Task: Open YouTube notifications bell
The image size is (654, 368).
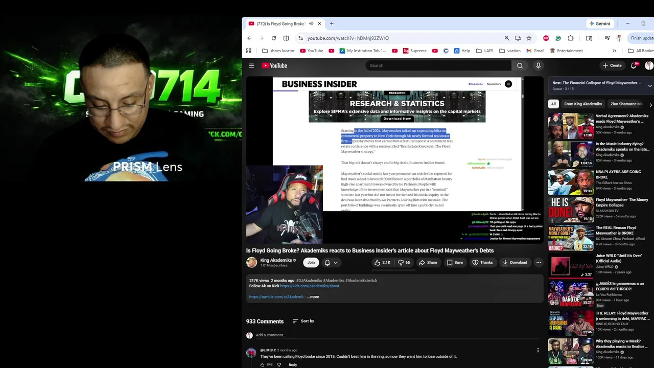Action: coord(634,65)
